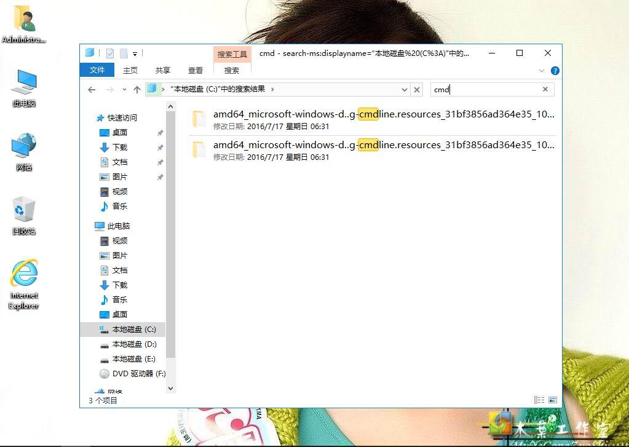
Task: Switch to the 共享 ribbon tab
Action: [x=163, y=70]
